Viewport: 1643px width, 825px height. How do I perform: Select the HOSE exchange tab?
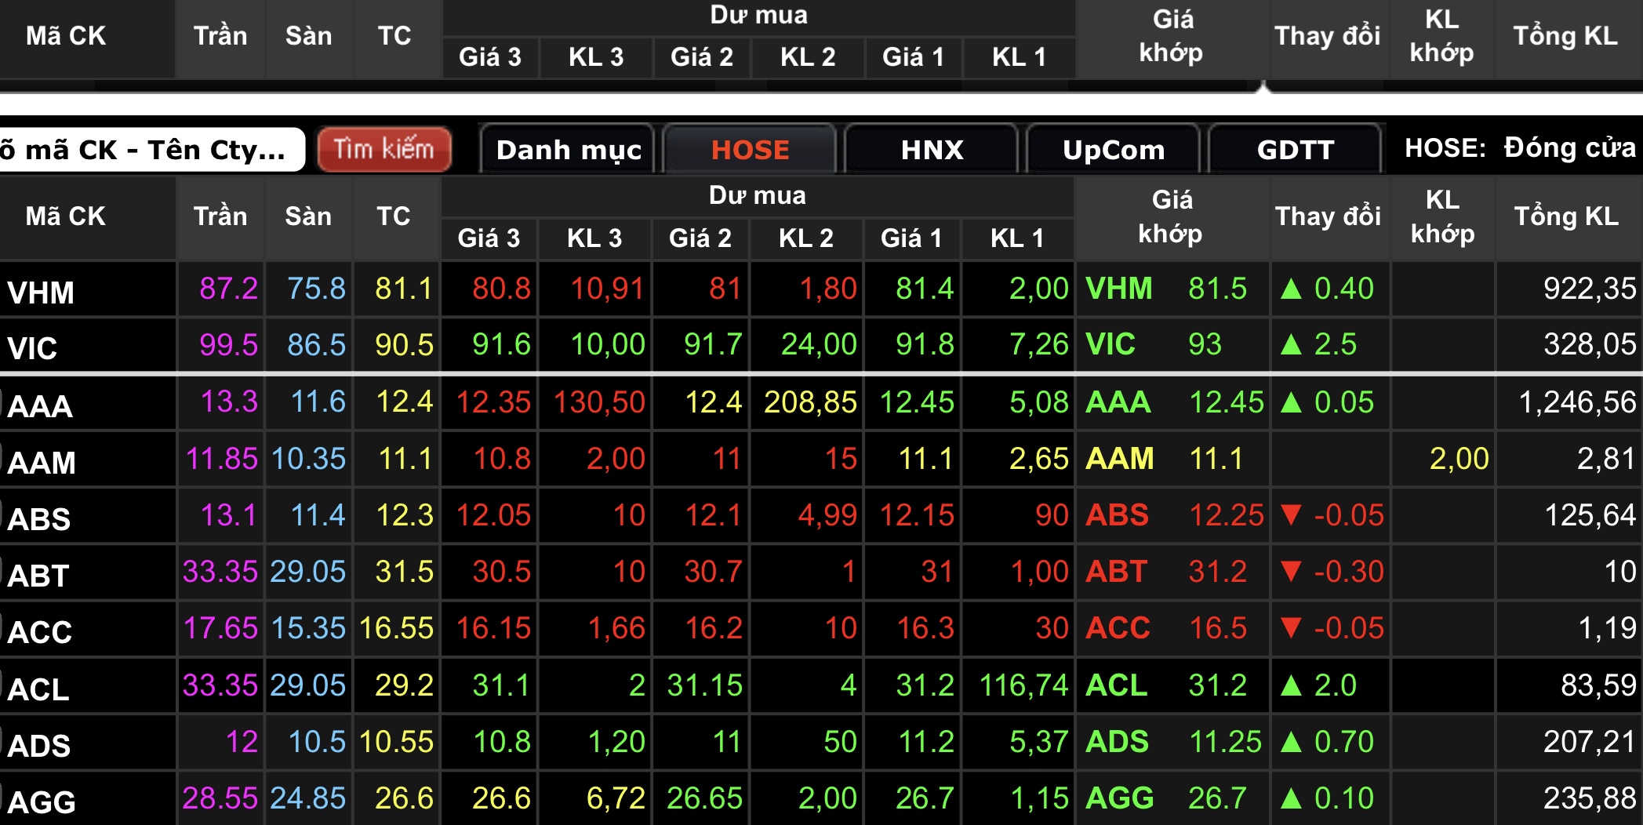750,150
